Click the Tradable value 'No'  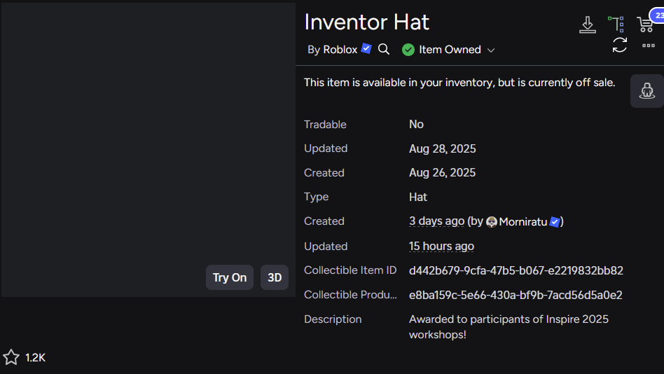pos(416,125)
